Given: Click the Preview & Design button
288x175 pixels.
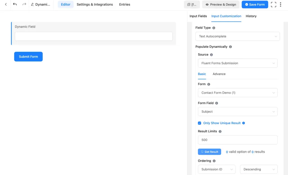Looking at the screenshot, I should pyautogui.click(x=221, y=4).
